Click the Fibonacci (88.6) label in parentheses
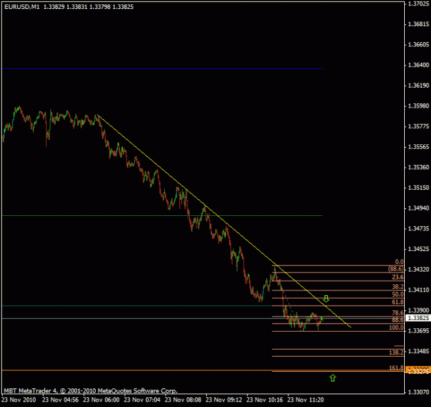Image resolution: width=431 pixels, height=407 pixels. 396,268
